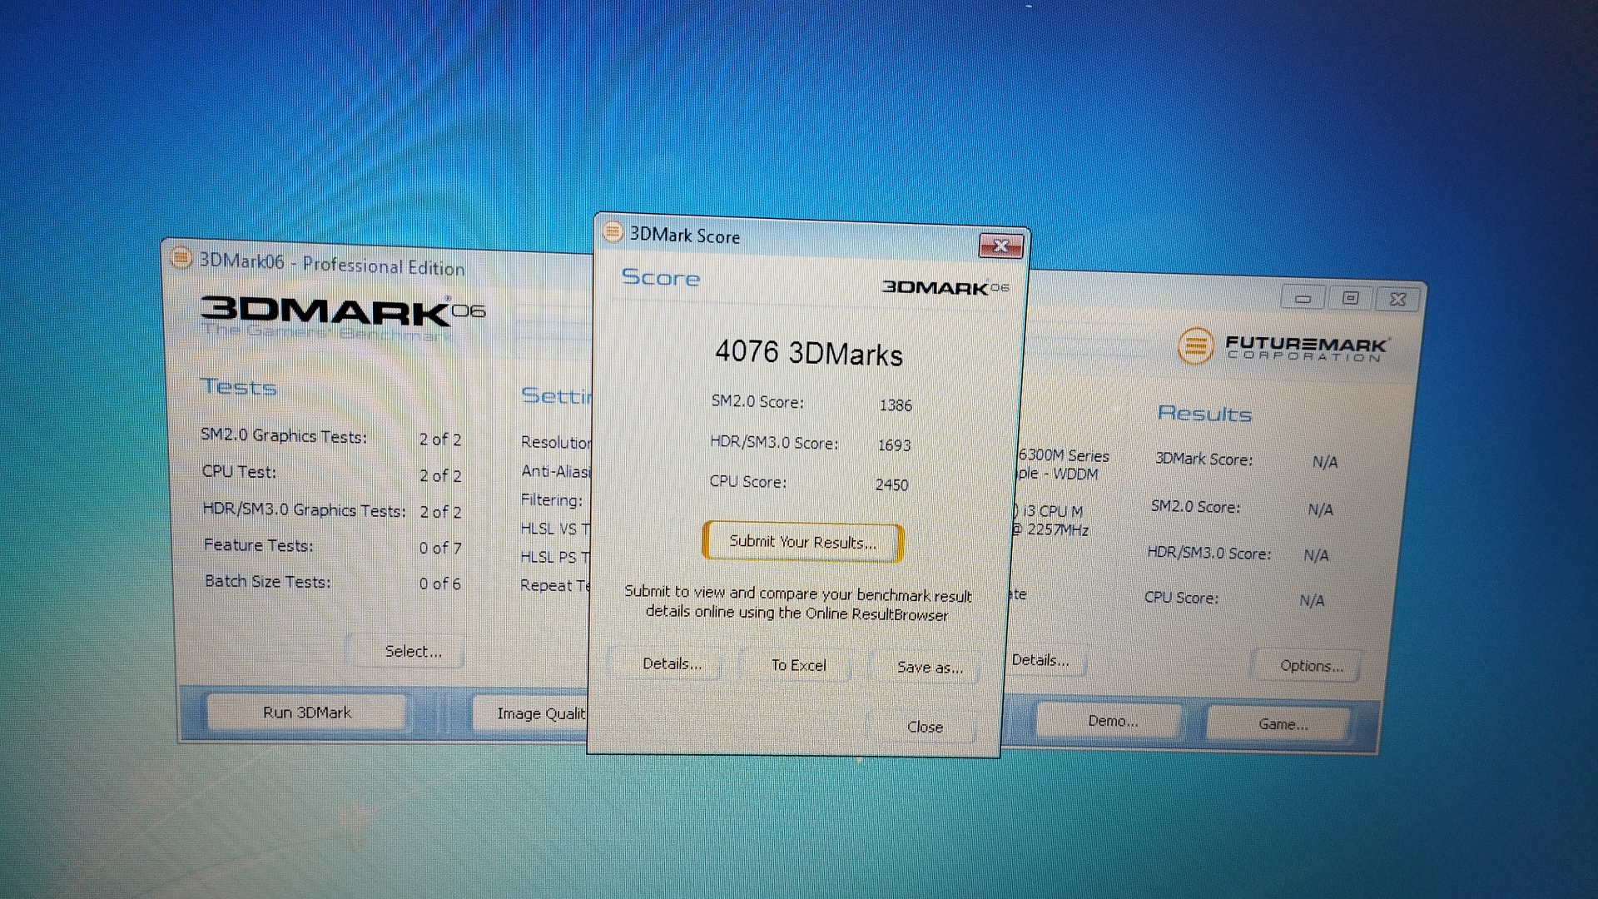Open Details in the 3DMark Score dialog

point(672,663)
